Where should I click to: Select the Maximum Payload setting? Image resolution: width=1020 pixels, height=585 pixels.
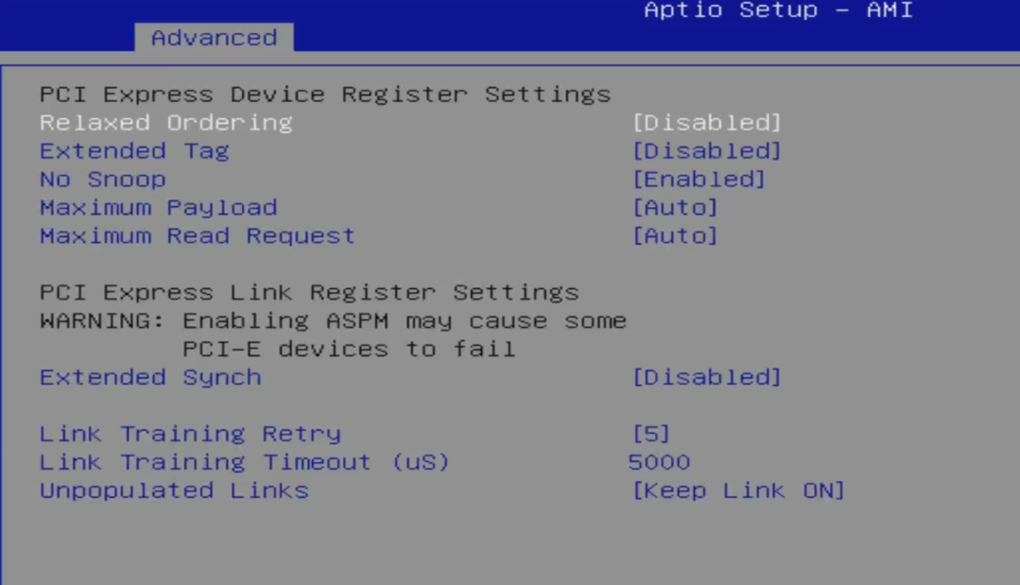coord(158,208)
